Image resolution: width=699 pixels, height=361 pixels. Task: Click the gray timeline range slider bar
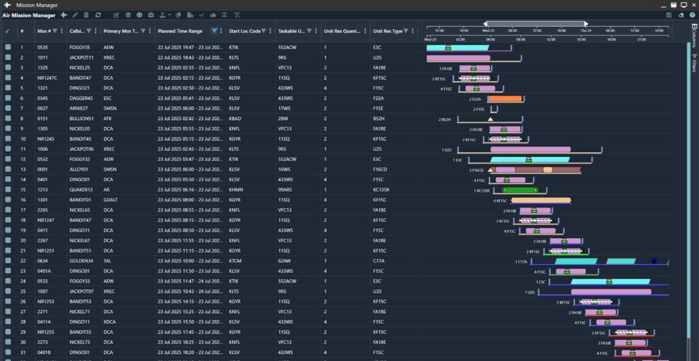point(536,24)
